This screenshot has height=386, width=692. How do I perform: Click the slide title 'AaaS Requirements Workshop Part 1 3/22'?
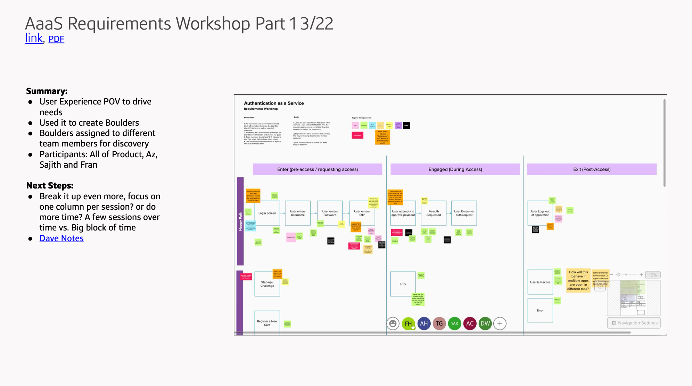pyautogui.click(x=179, y=24)
